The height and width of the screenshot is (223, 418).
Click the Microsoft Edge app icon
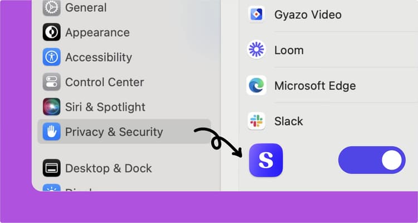pyautogui.click(x=256, y=86)
